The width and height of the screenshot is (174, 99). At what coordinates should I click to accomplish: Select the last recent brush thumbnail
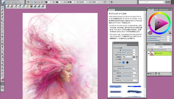[43, 6]
